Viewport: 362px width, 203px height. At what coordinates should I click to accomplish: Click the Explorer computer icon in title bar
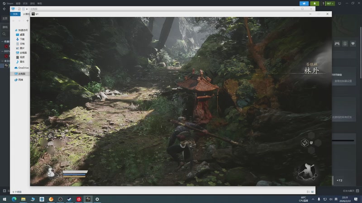(13, 9)
